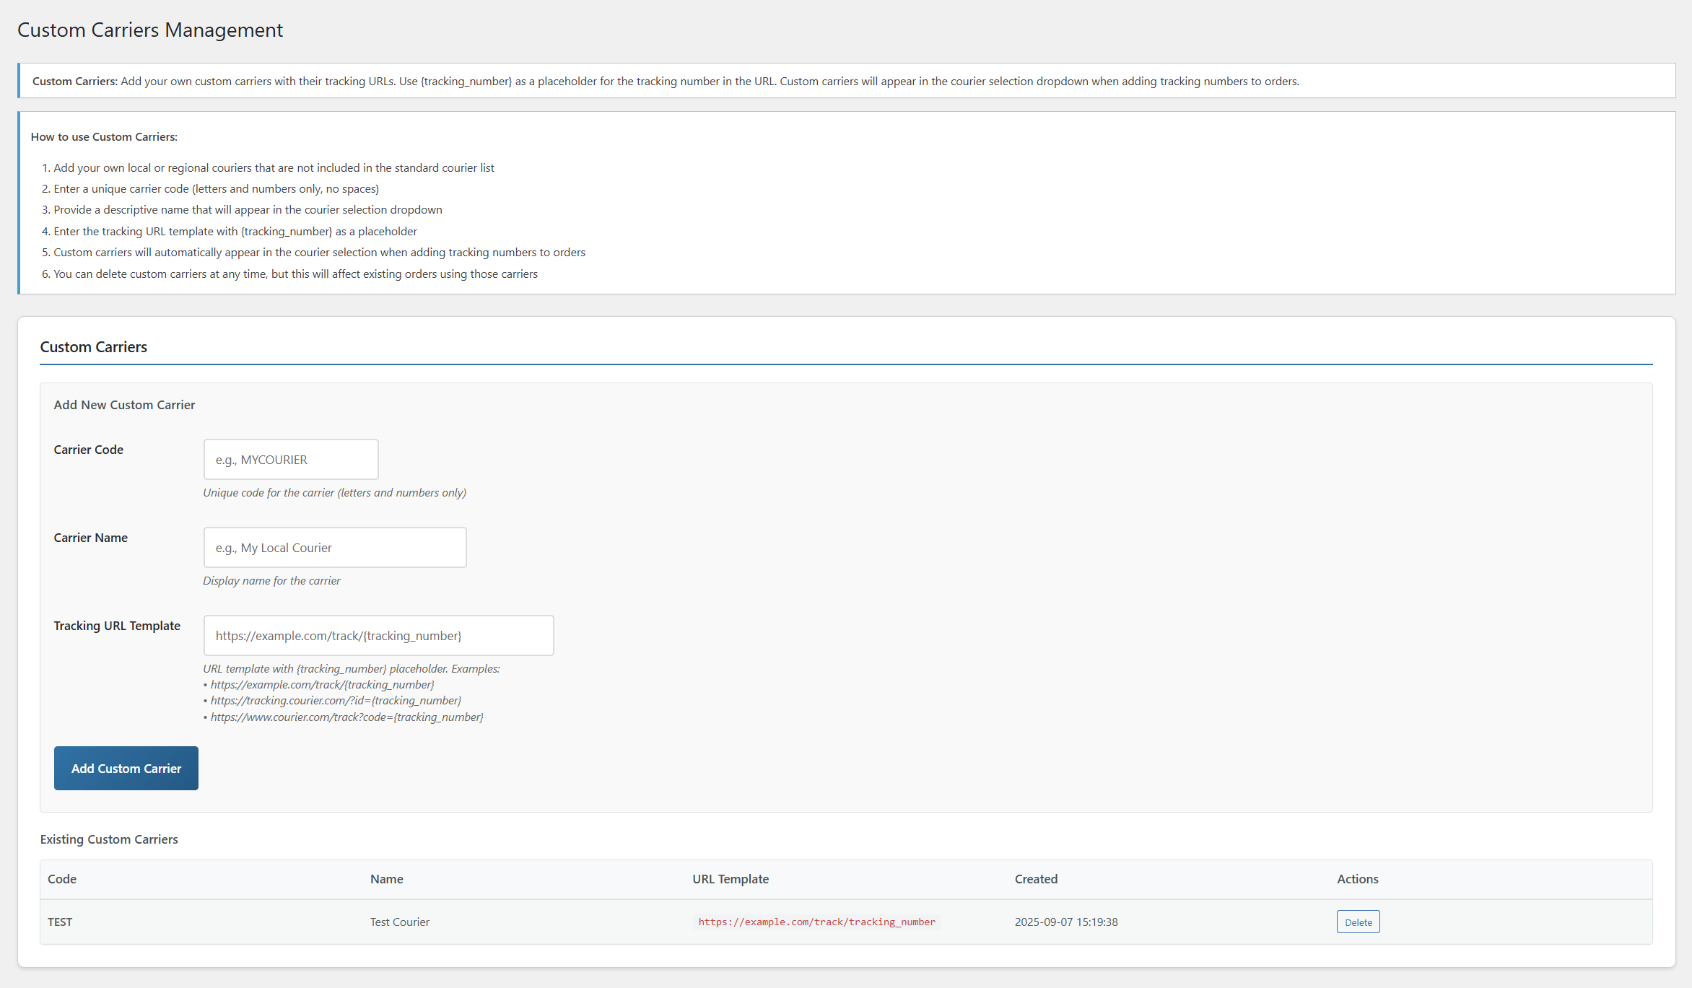Click the Add New Custom Carrier heading
This screenshot has width=1692, height=988.
[x=124, y=405]
